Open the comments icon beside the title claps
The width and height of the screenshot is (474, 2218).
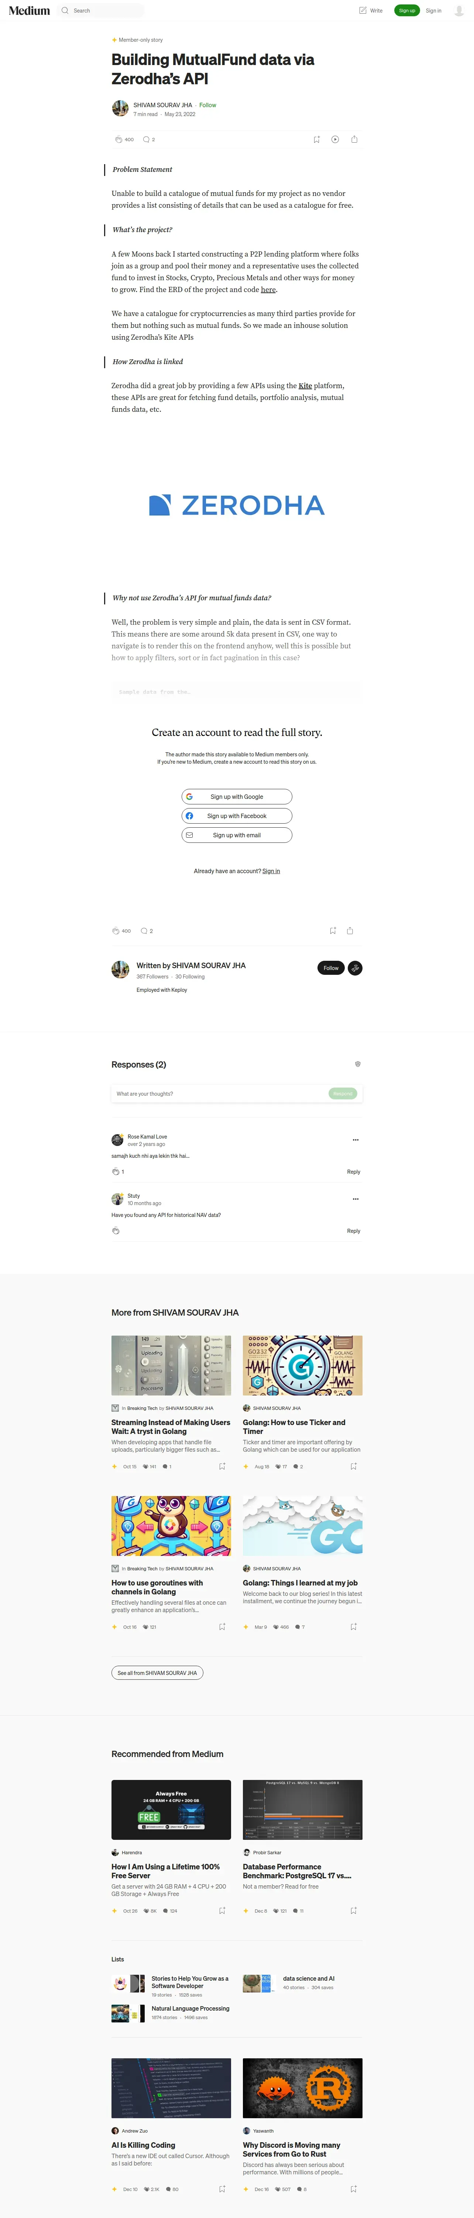tap(146, 139)
